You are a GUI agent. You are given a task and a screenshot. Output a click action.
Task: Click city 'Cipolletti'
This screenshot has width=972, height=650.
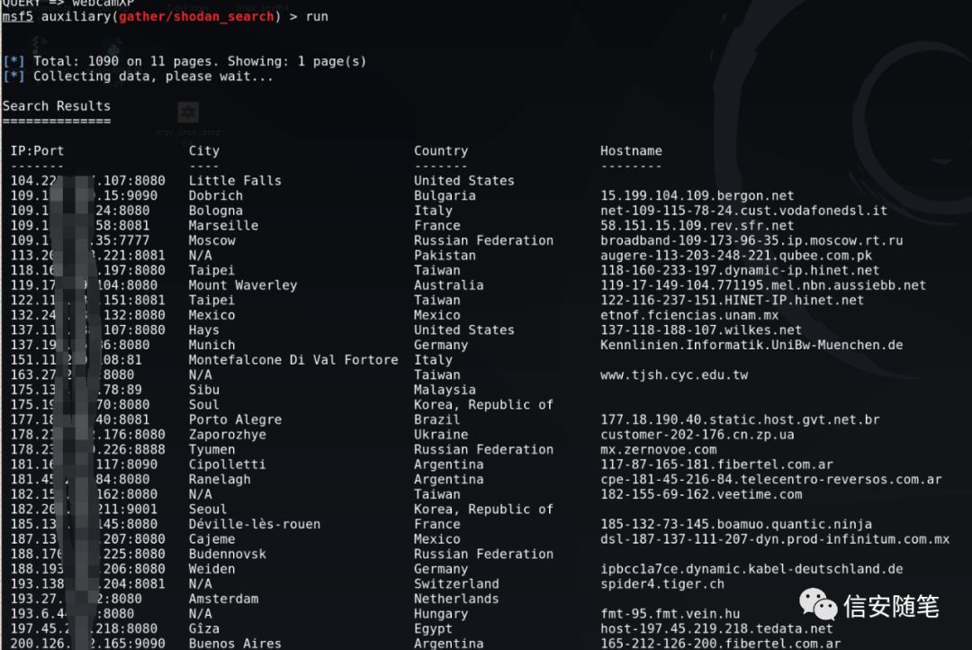tap(227, 464)
